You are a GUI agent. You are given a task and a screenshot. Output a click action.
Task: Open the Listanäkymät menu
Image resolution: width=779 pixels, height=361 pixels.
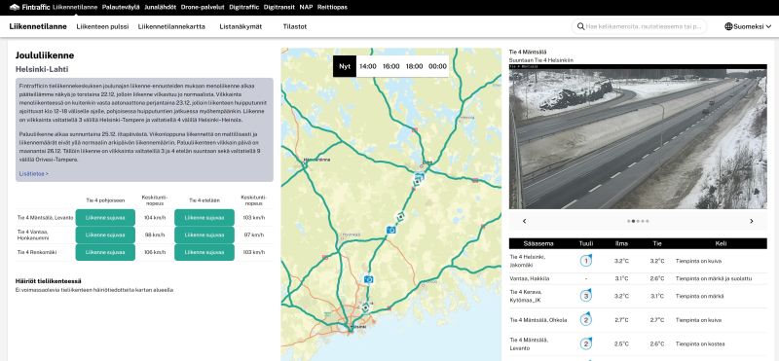click(x=241, y=27)
